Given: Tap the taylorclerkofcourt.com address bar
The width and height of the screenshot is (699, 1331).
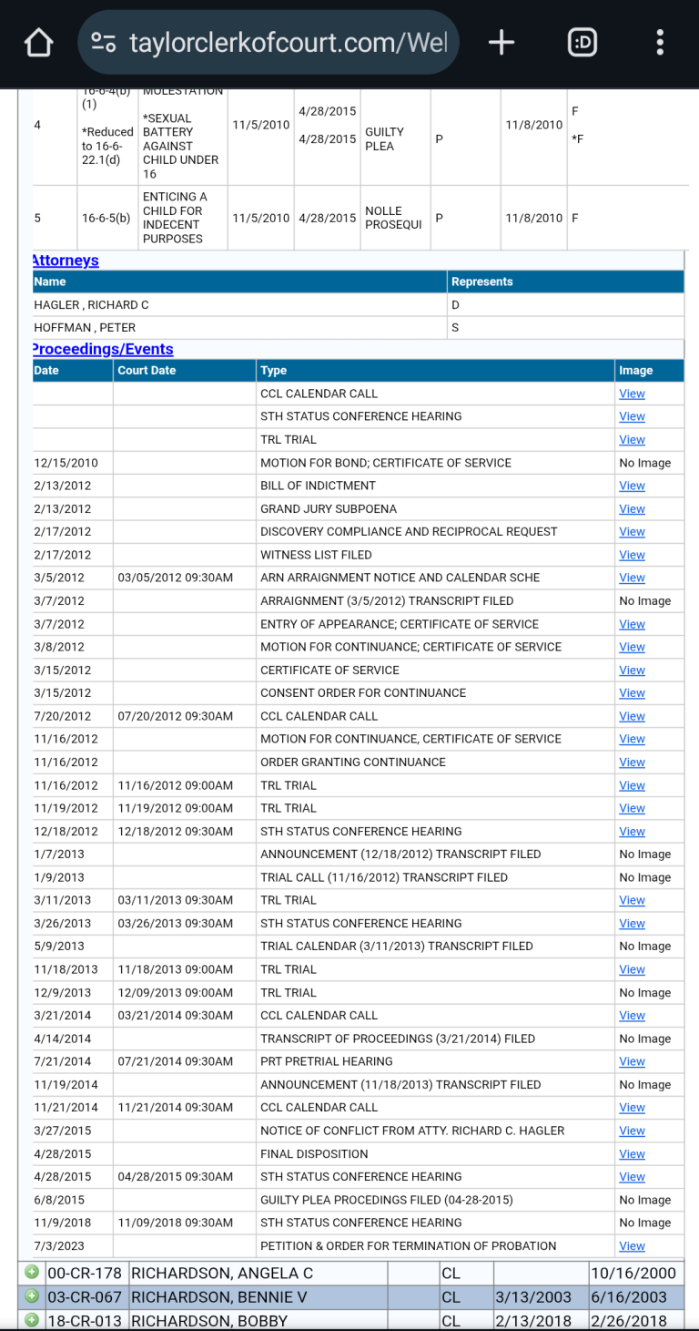Looking at the screenshot, I should (288, 43).
